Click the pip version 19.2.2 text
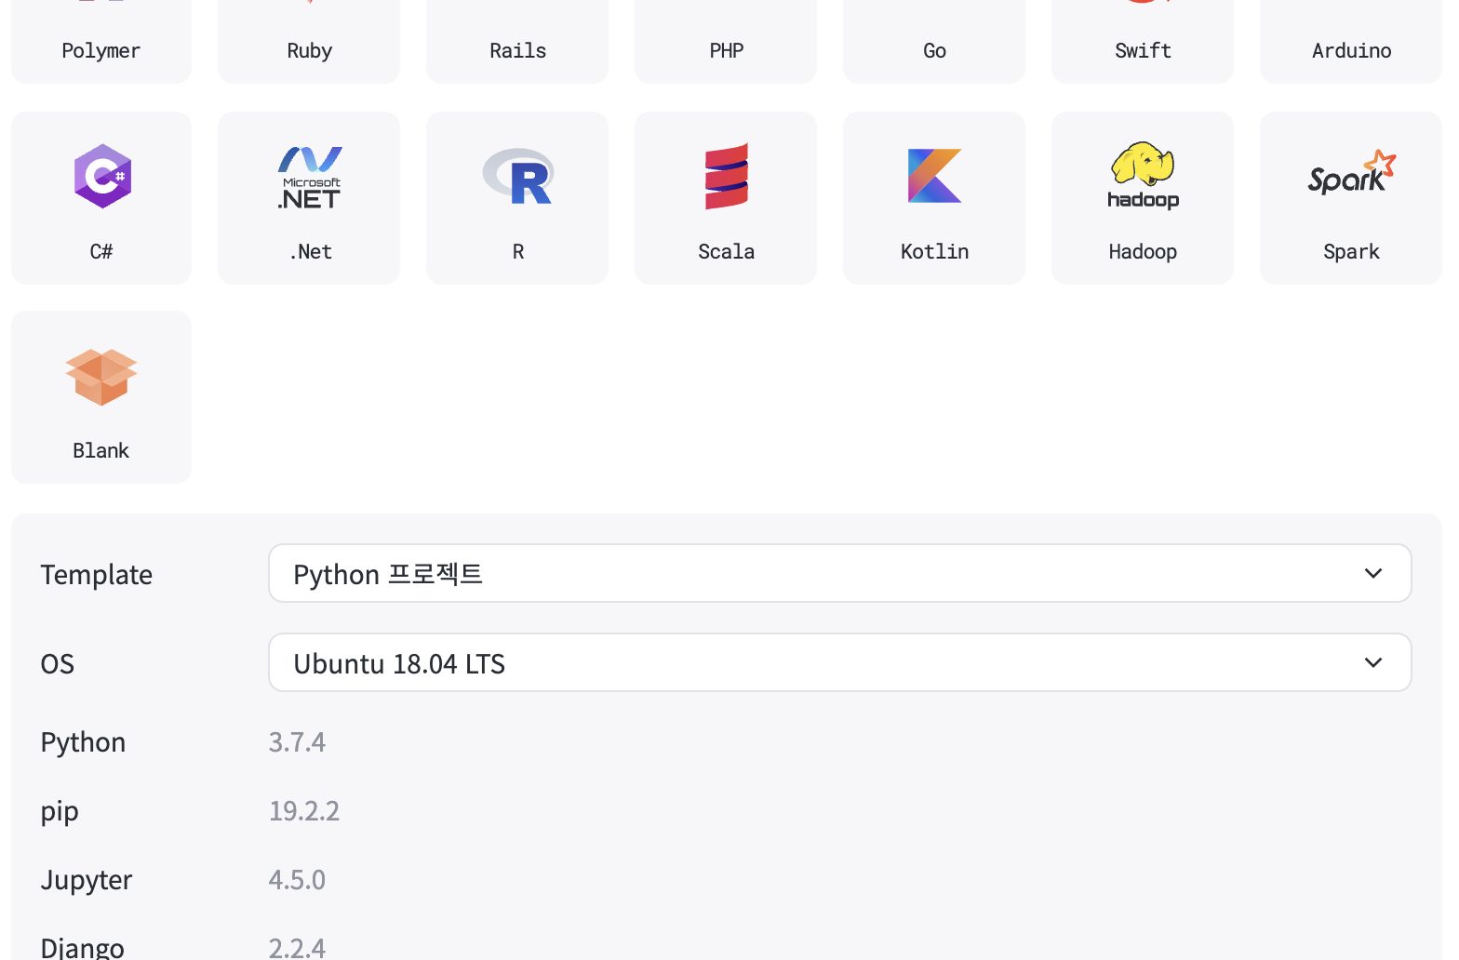 (x=304, y=811)
